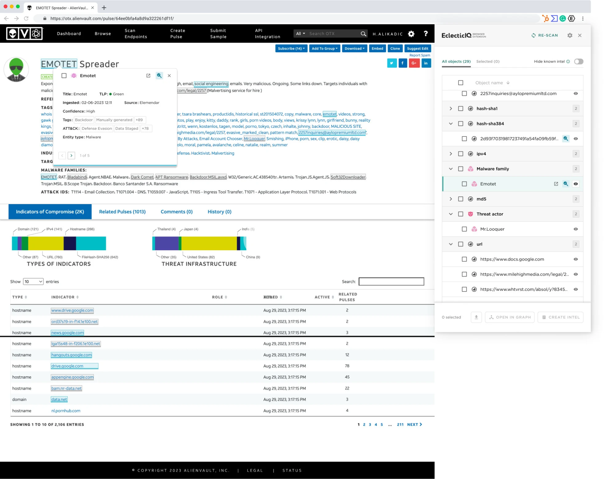Viewport: 613px width, 479px height.
Task: Click the OTX help question mark
Action: pos(425,33)
